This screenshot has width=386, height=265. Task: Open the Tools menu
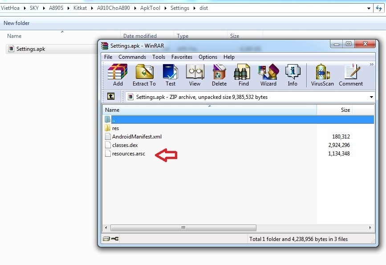pyautogui.click(x=158, y=57)
